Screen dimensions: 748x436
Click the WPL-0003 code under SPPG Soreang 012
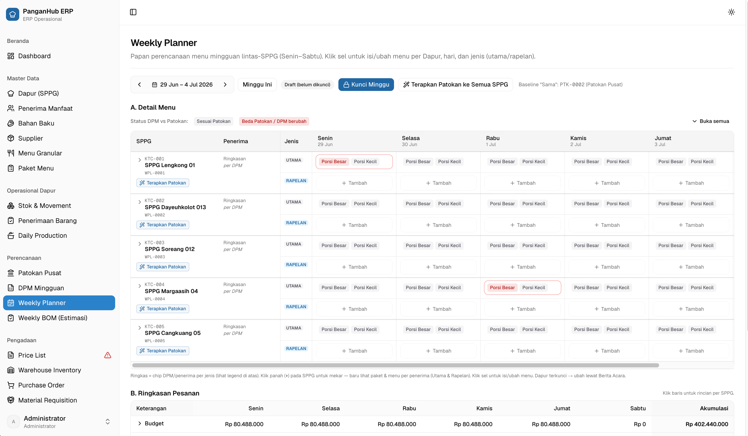point(155,257)
